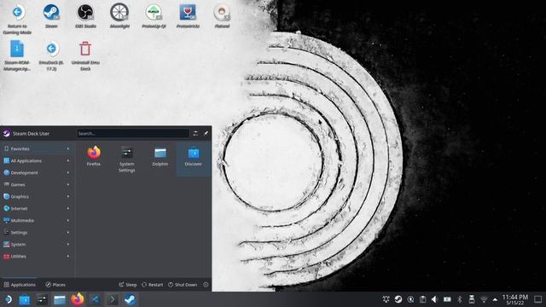Open the Internet category
Image resolution: width=546 pixels, height=307 pixels.
pos(37,208)
